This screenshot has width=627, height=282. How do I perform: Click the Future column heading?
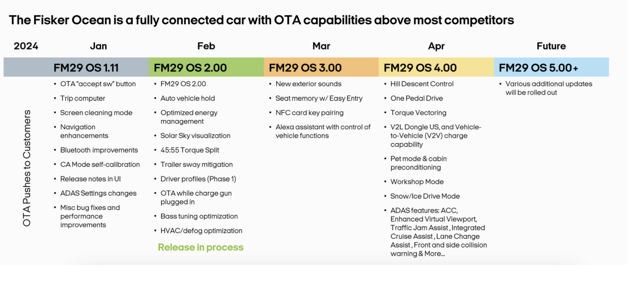[x=551, y=46]
